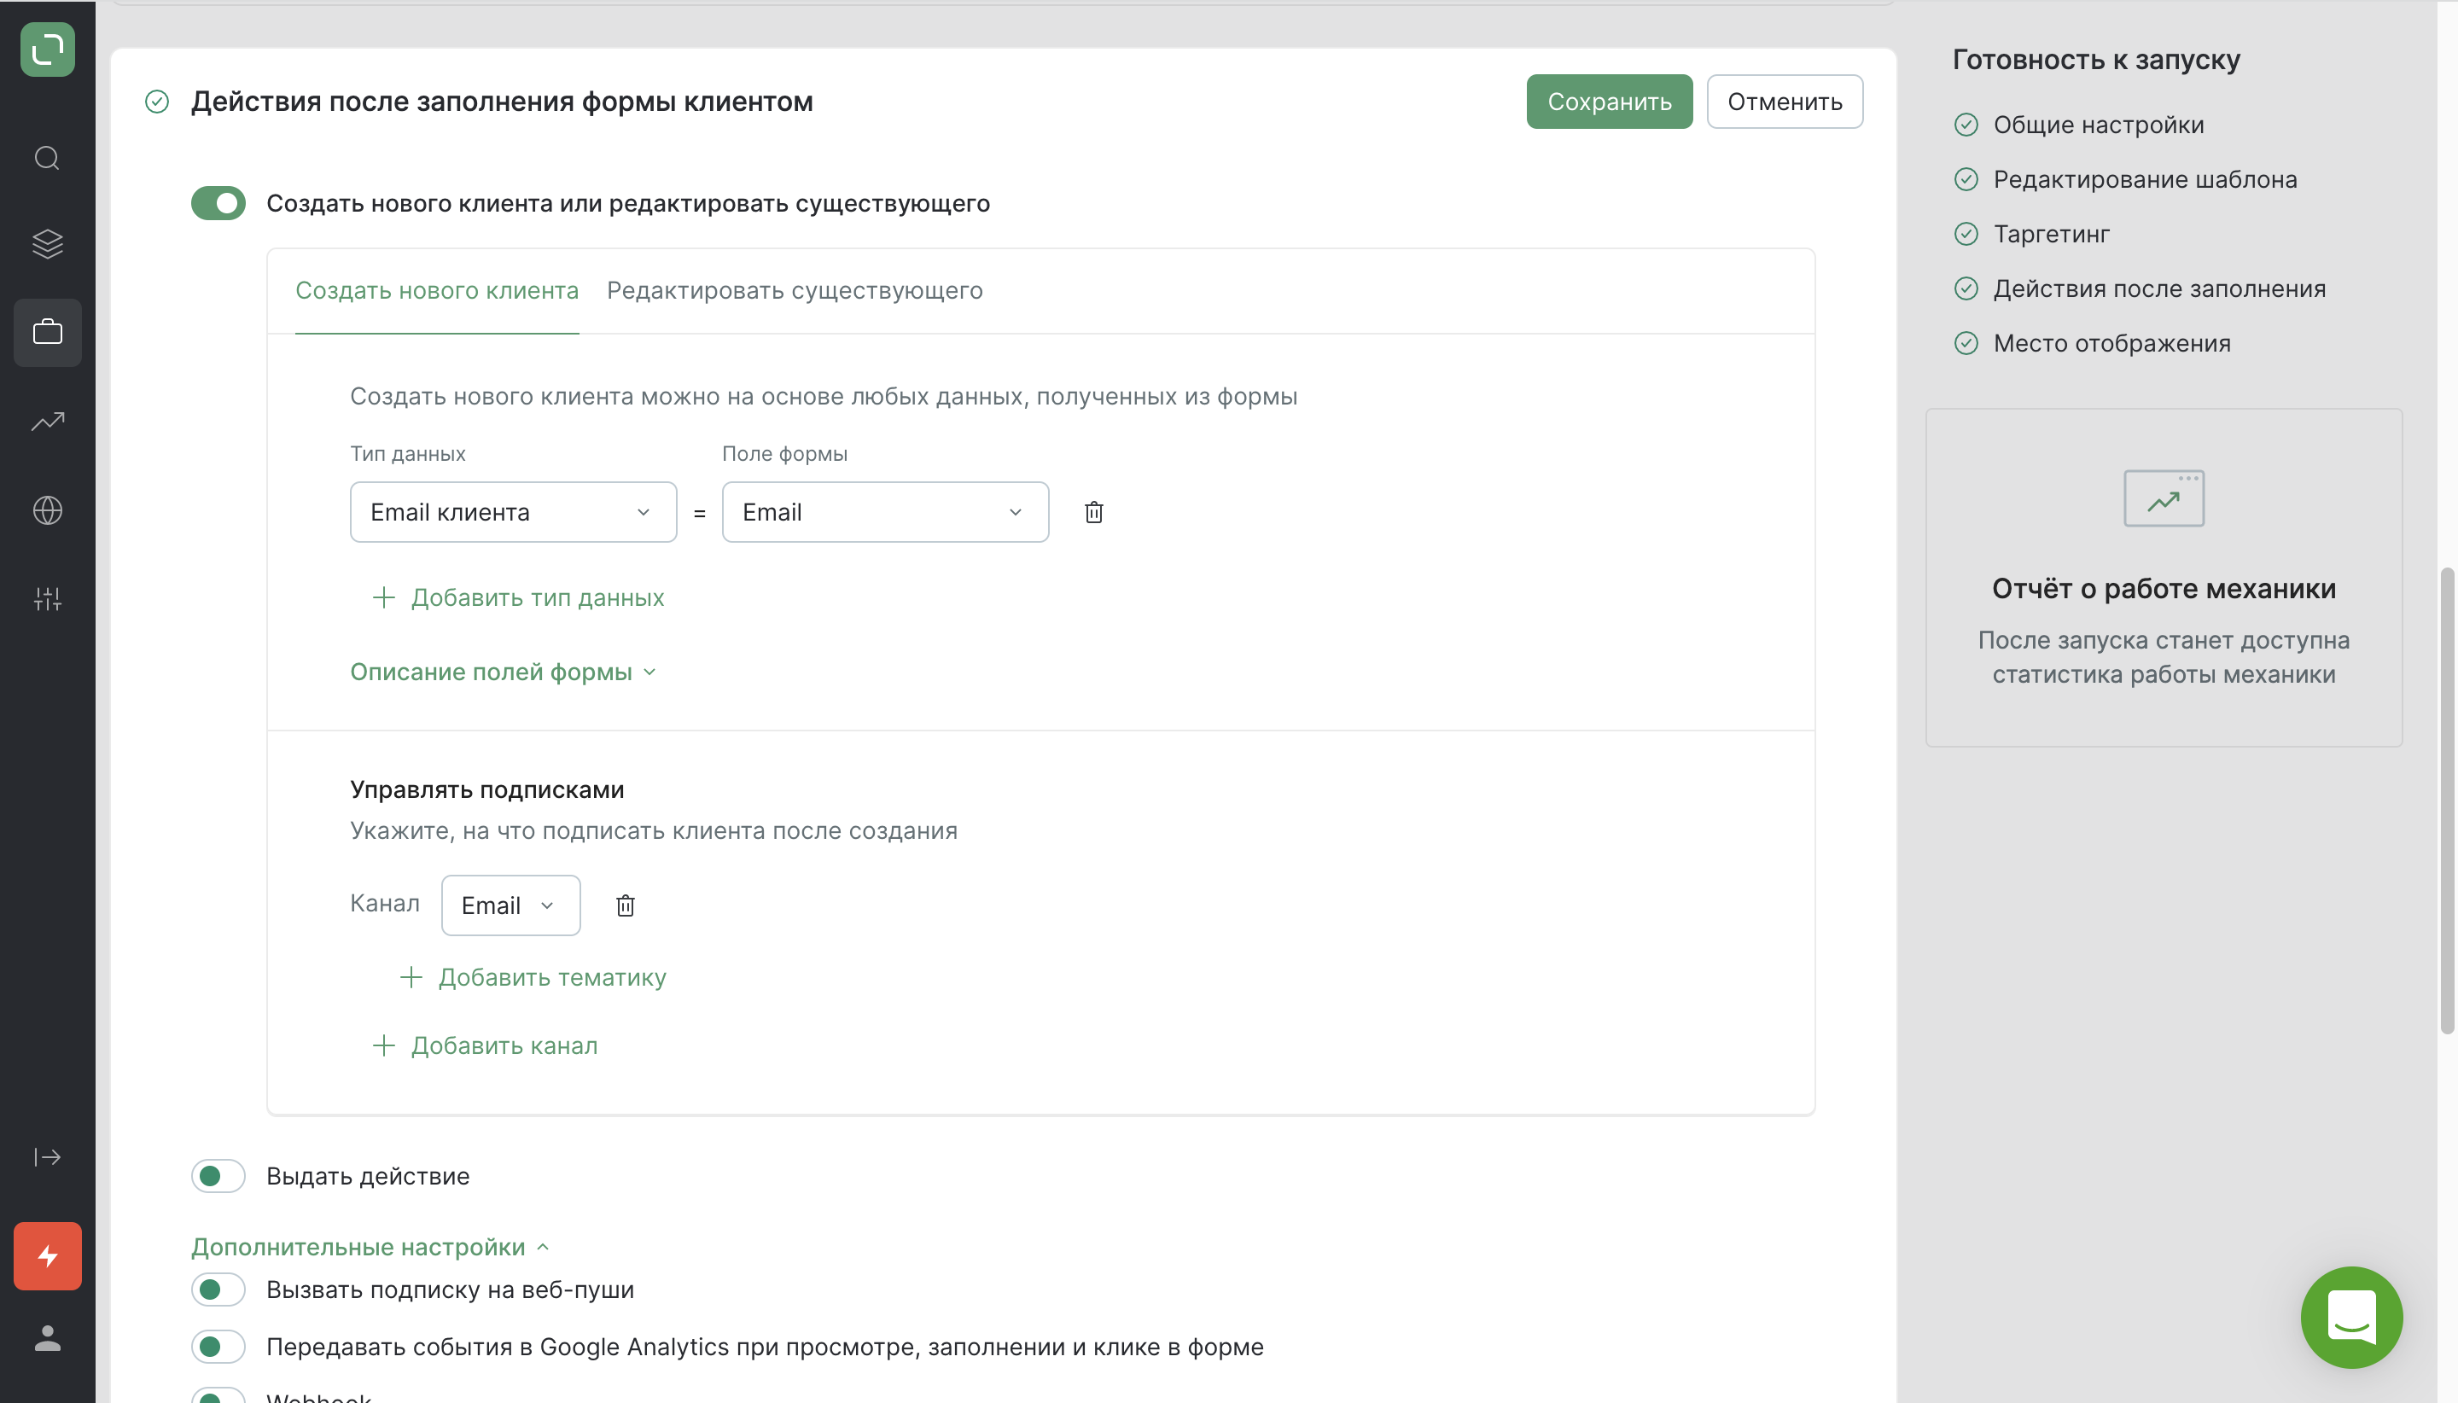The height and width of the screenshot is (1403, 2458).
Task: Click the red lightning bolt icon
Action: click(x=47, y=1255)
